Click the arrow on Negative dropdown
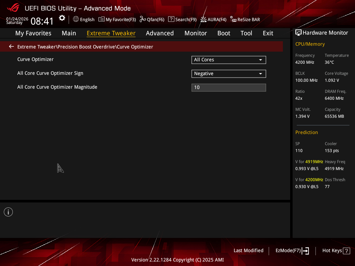This screenshot has width=355, height=266. coord(261,74)
